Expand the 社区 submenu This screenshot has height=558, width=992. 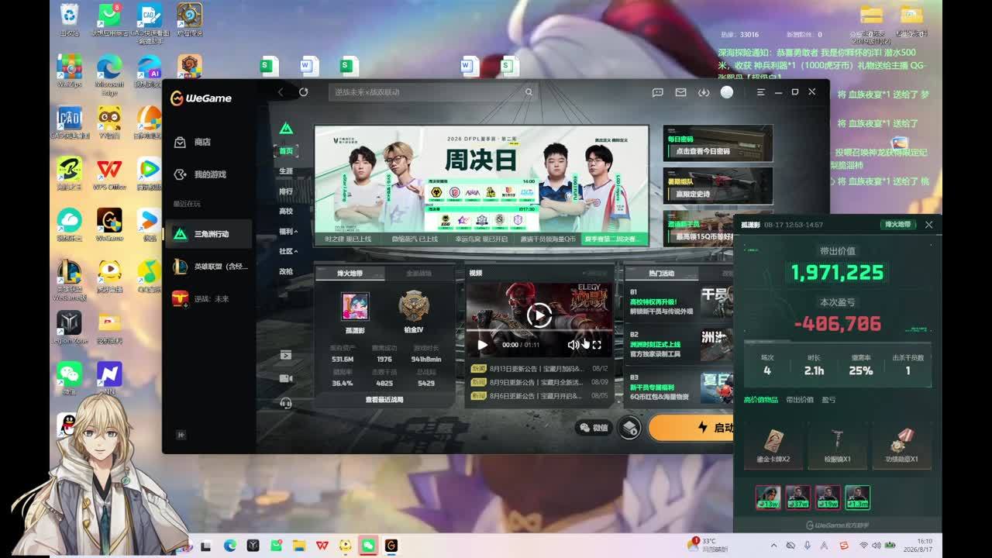coord(288,252)
